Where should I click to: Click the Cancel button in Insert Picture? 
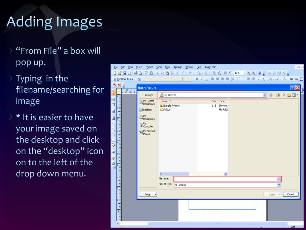tap(290, 194)
